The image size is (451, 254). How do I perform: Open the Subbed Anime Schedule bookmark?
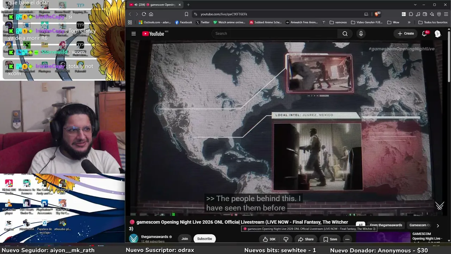pos(266,22)
